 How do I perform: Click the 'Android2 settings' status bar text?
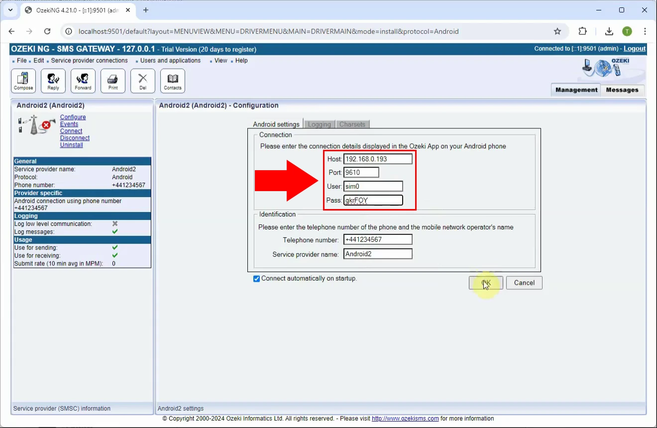click(181, 409)
